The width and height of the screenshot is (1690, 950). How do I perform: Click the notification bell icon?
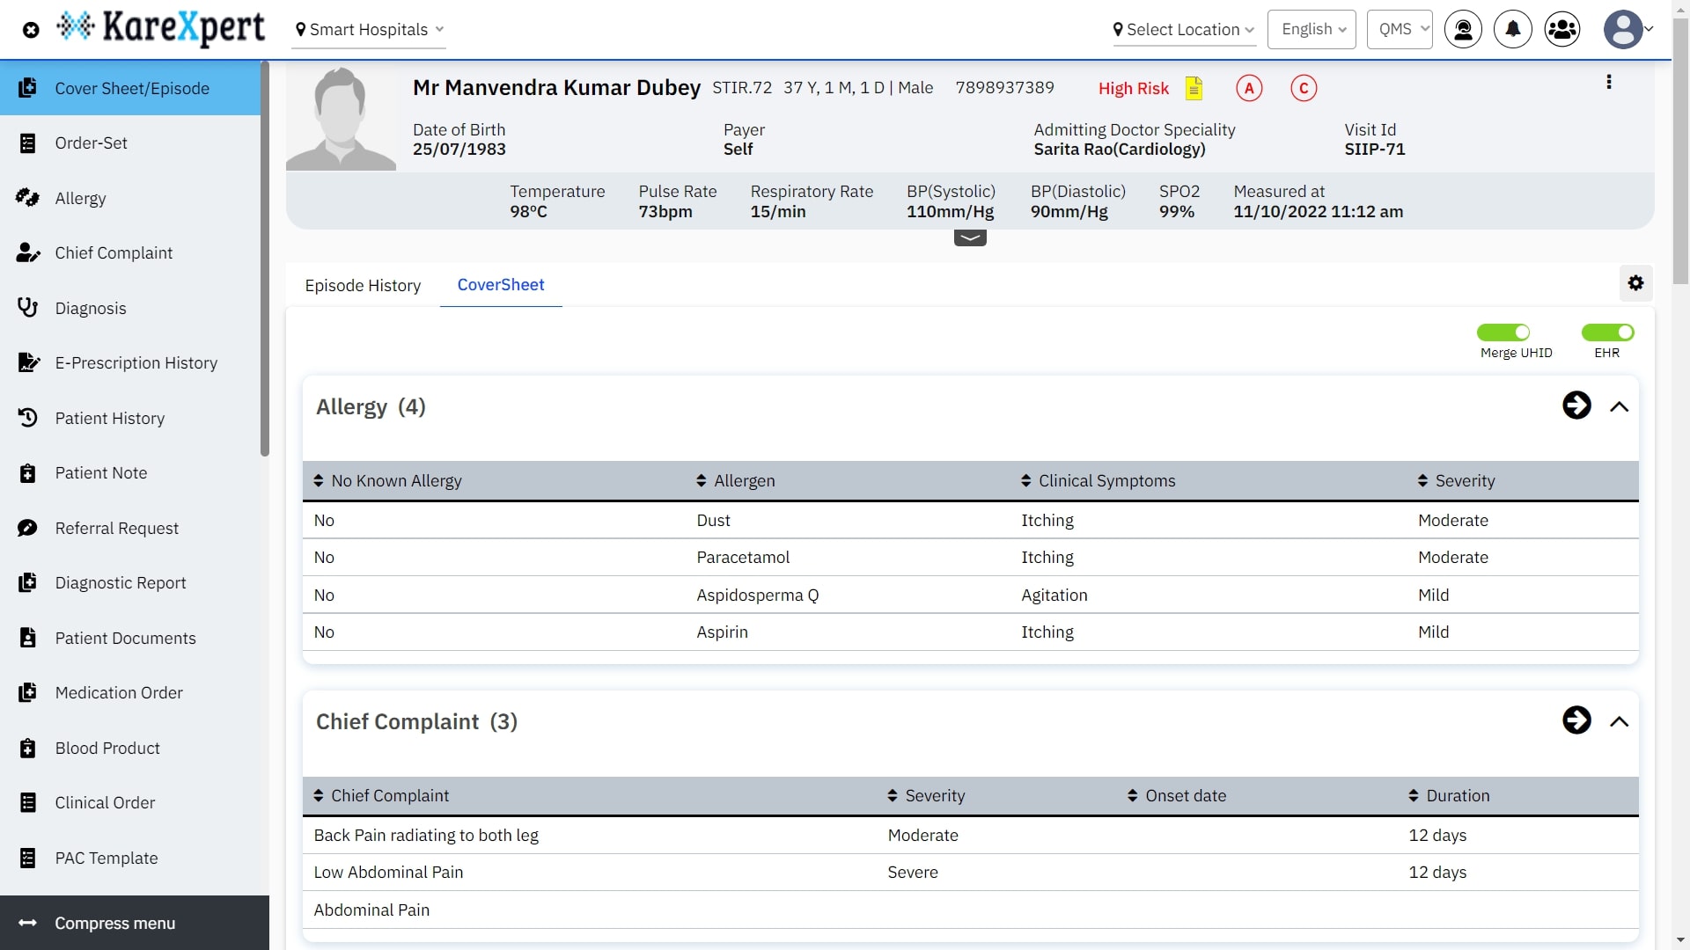point(1512,29)
